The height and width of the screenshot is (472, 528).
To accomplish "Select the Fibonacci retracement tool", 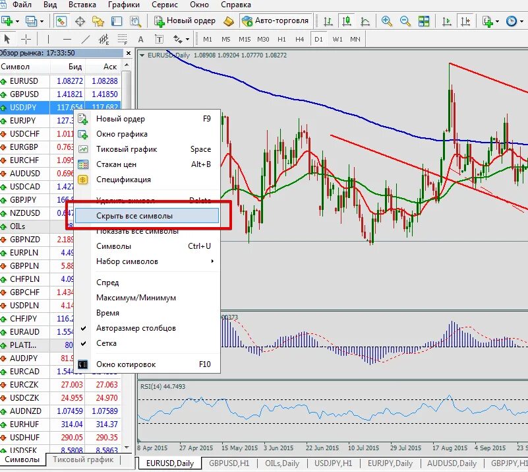I will (122, 40).
